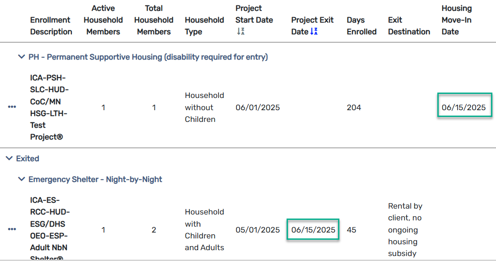Click the Housing Move-In Date column header

click(457, 20)
